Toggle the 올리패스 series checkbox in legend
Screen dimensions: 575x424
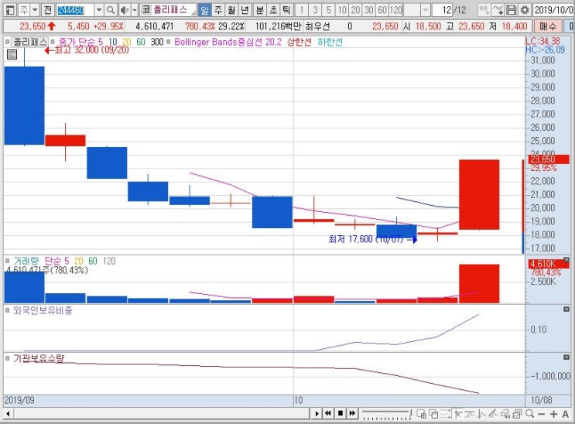pyautogui.click(x=7, y=43)
